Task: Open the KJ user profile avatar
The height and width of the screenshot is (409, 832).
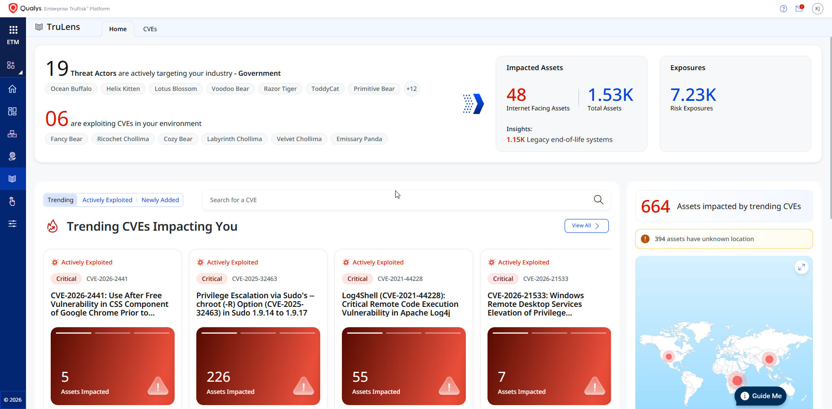Action: point(817,9)
